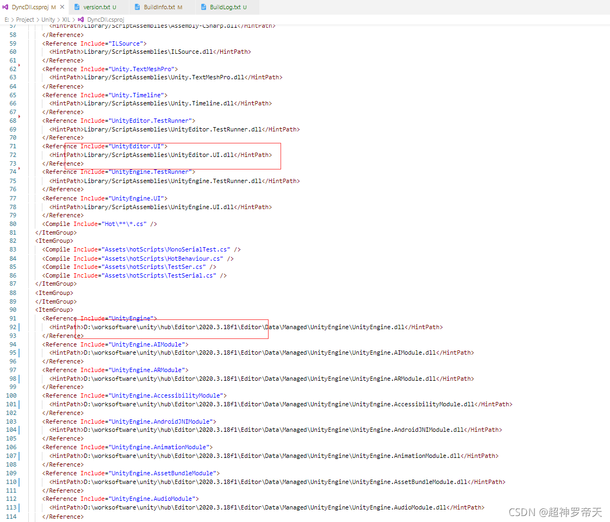610x522 pixels.
Task: Click the UnityEditor.UI.dll HintPath line
Action: 160,155
